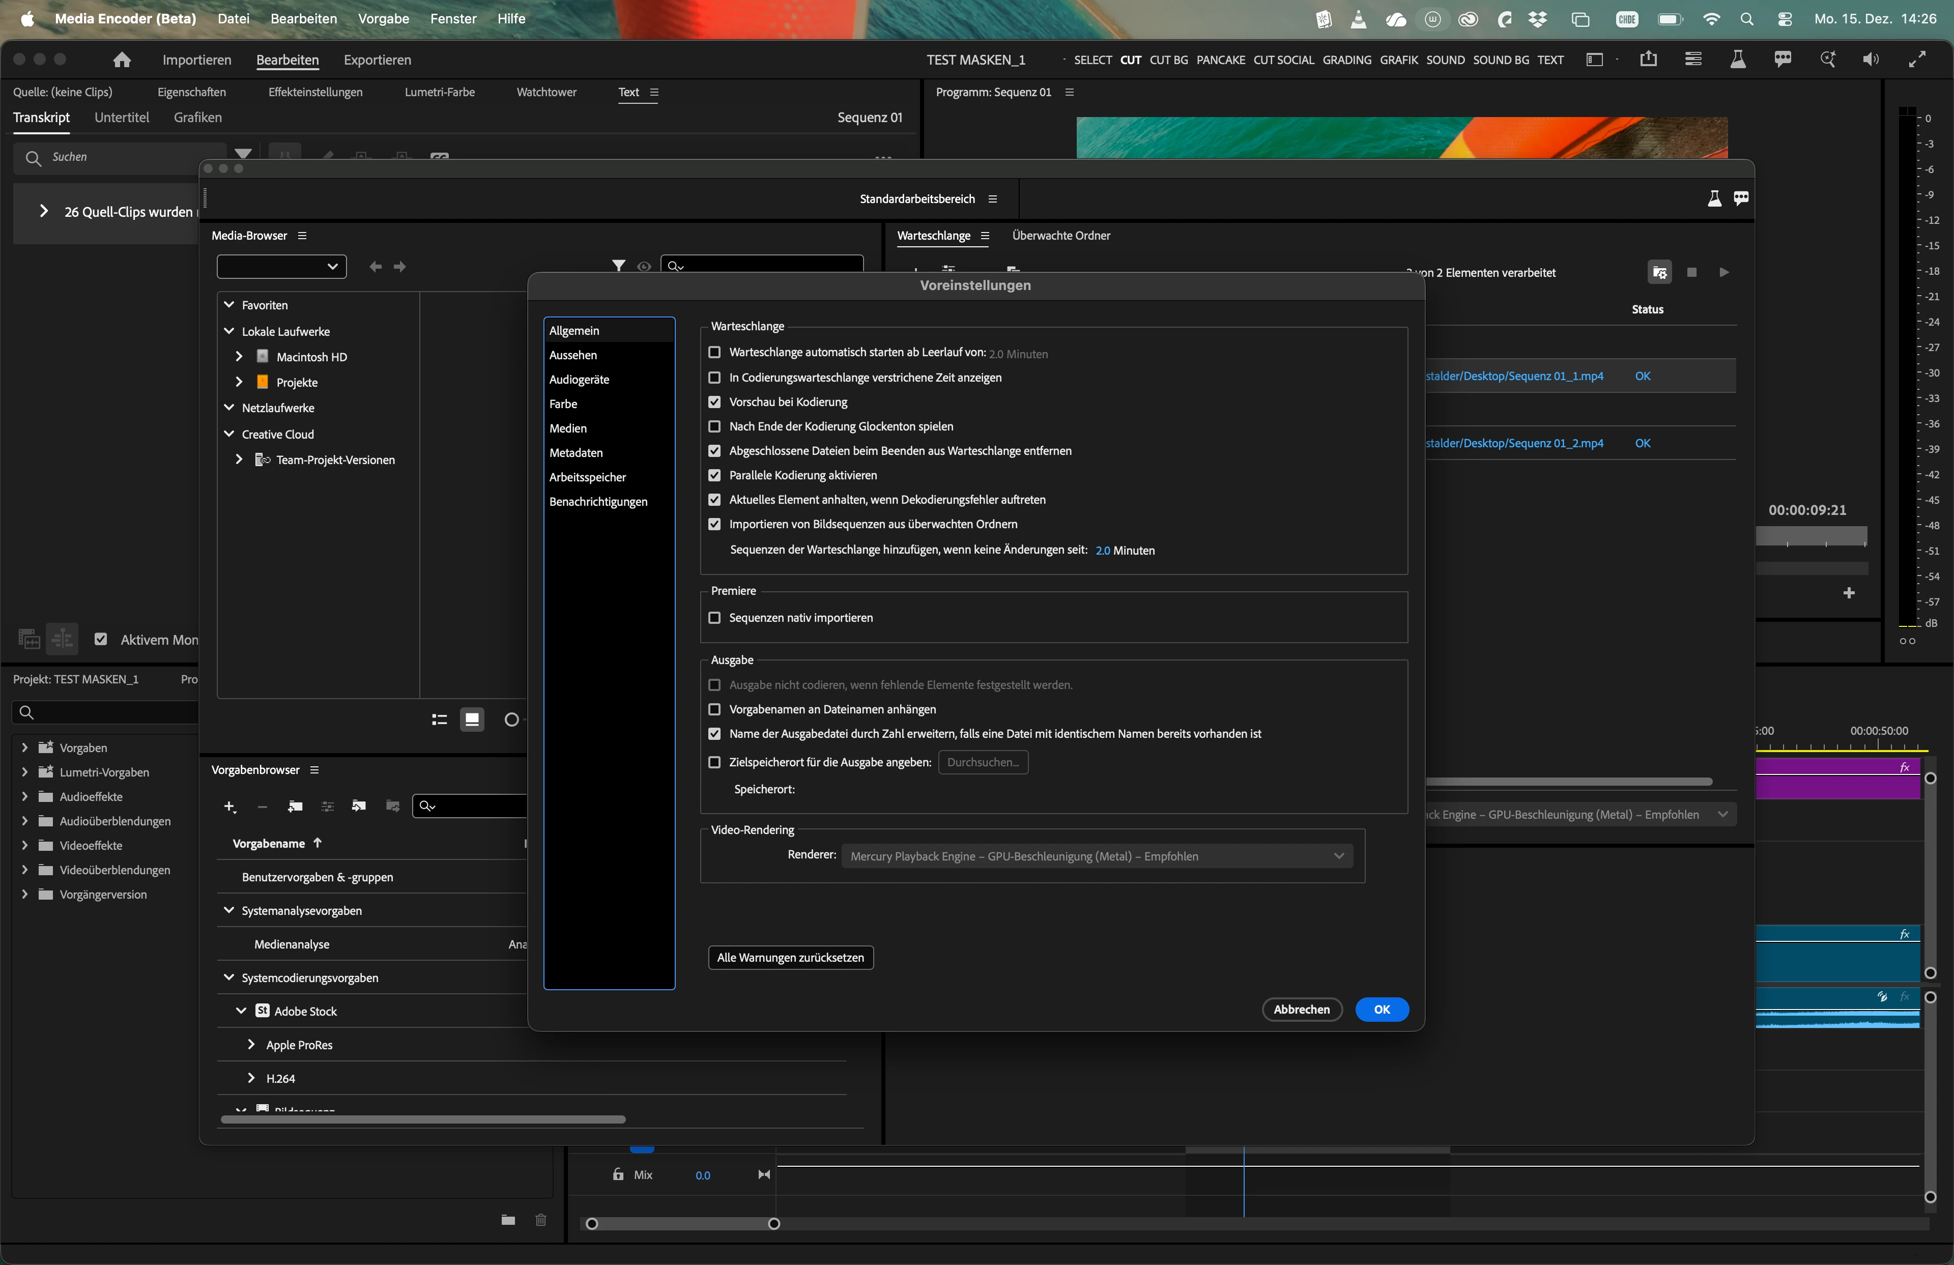1954x1265 pixels.
Task: Enable Vorgabenamen an Dateinamen anhängen
Action: click(x=714, y=709)
